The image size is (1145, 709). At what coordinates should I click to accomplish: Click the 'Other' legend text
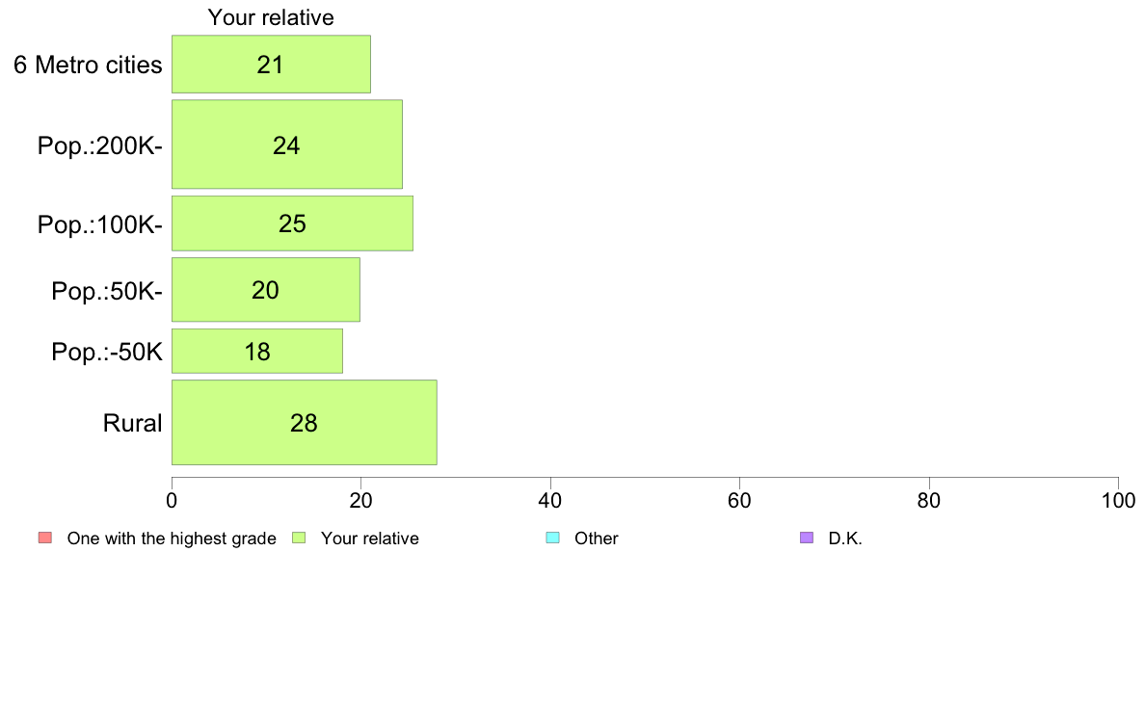596,538
